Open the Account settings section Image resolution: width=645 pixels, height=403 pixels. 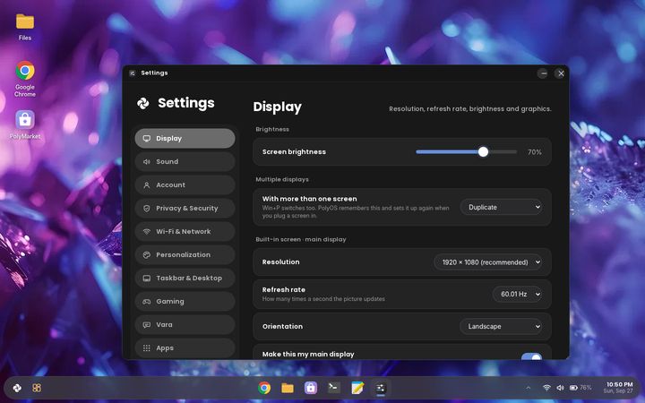[185, 185]
